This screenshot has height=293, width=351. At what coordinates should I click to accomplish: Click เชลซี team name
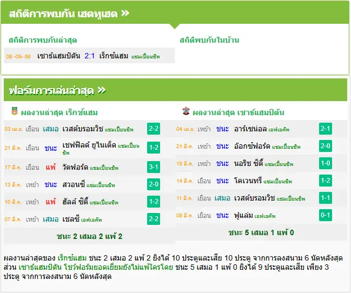71,219
